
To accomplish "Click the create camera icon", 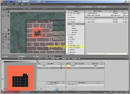I will (3, 34).
